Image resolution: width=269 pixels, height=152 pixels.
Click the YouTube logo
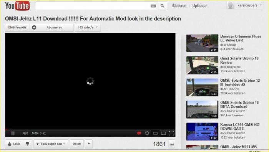(x=17, y=6)
